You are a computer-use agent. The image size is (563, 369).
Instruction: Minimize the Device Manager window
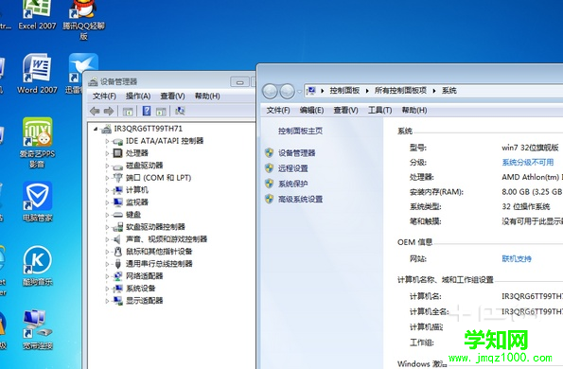point(239,82)
